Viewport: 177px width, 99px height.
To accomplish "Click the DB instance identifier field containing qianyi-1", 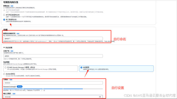I will 53,38.
